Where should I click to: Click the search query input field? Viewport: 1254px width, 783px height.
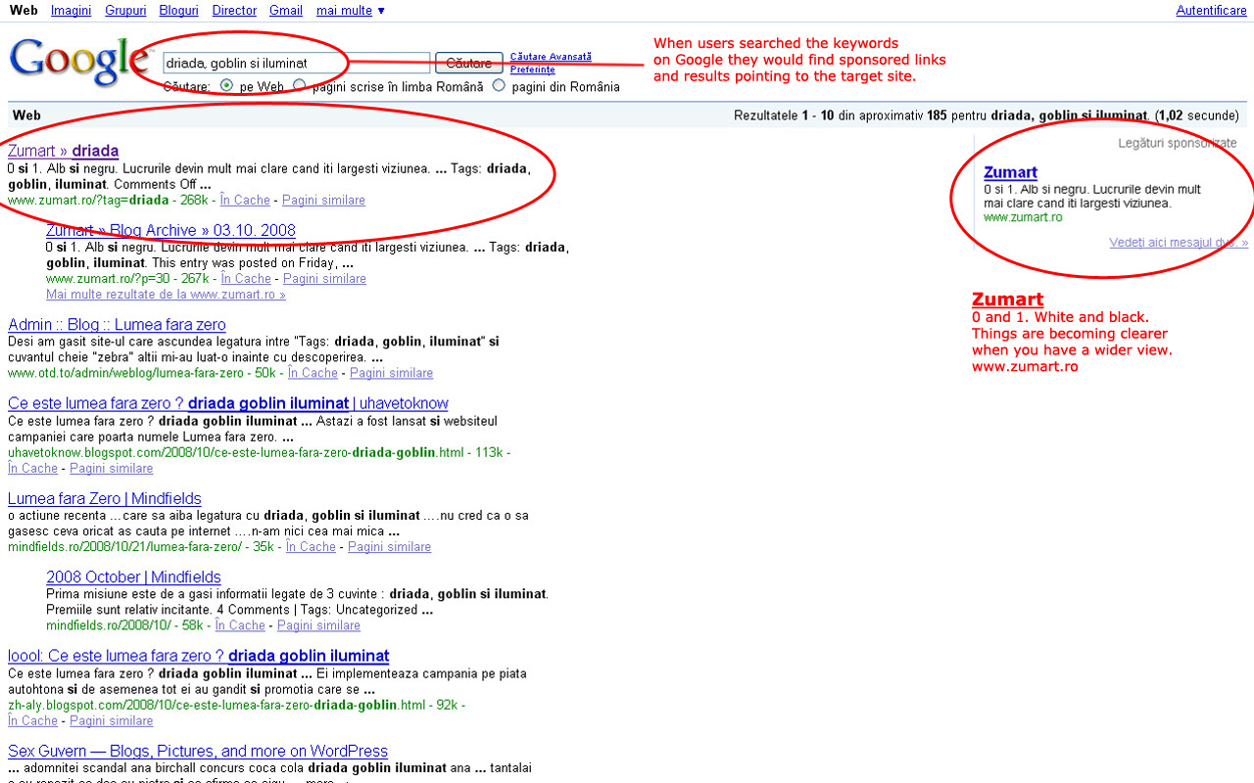(296, 63)
